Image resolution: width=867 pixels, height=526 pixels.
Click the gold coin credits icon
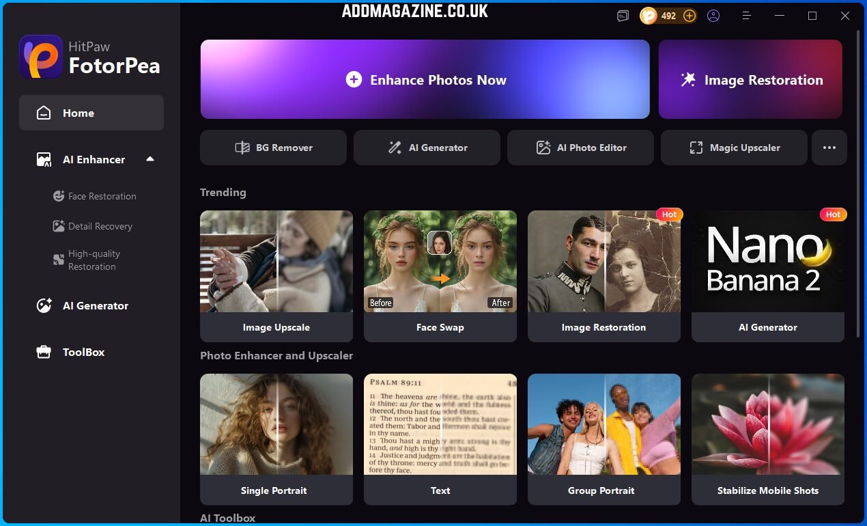(x=649, y=16)
